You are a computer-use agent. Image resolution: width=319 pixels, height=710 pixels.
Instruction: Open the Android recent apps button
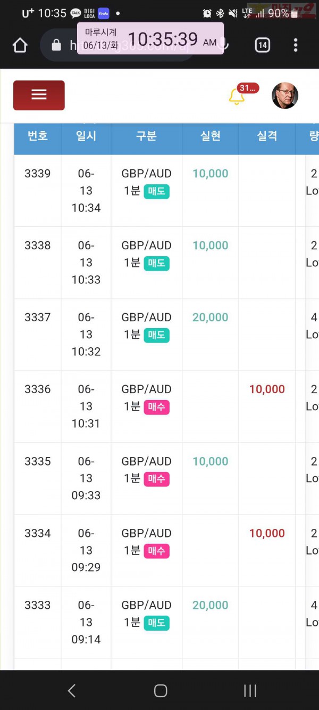[250, 691]
